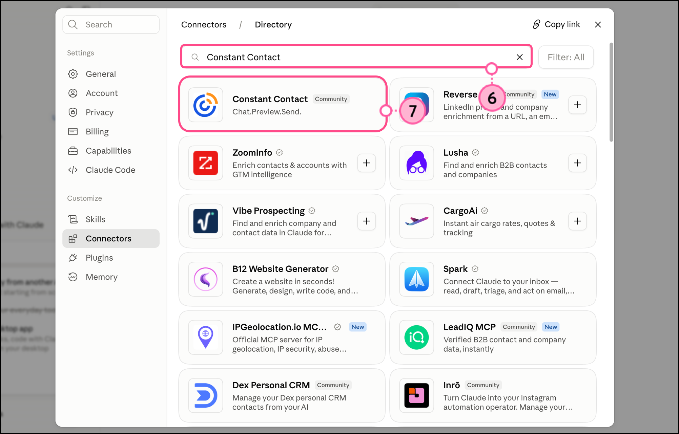This screenshot has width=679, height=434.
Task: Click the B12 Website Generator logo
Action: tap(205, 279)
